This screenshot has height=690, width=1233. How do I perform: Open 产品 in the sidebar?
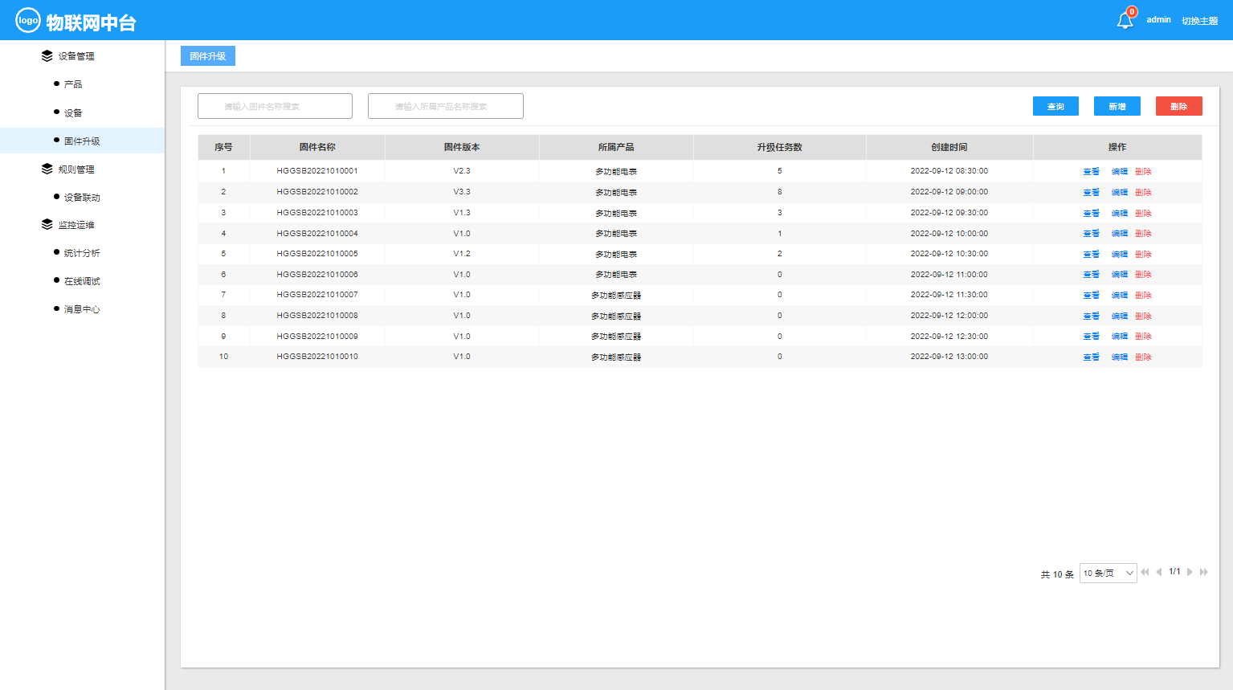(73, 84)
